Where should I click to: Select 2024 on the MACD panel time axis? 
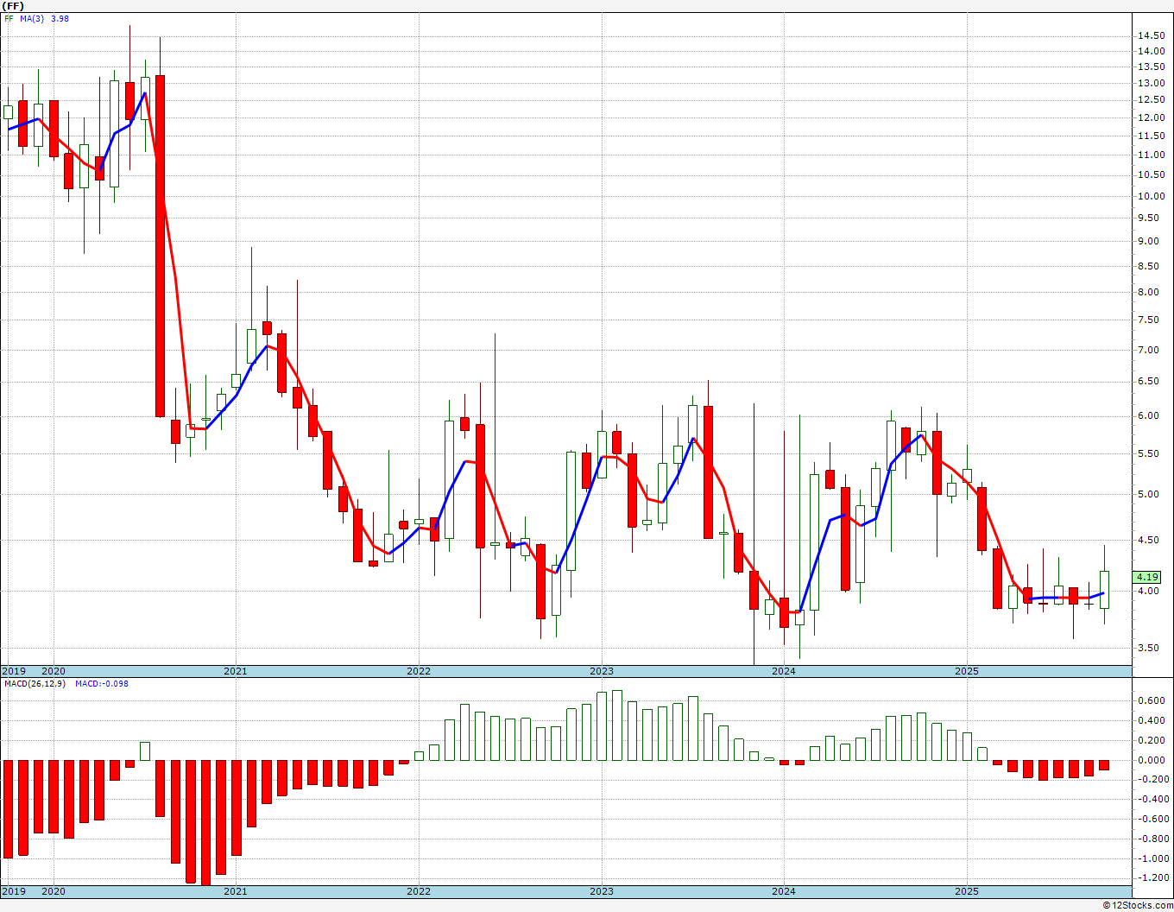pyautogui.click(x=784, y=891)
